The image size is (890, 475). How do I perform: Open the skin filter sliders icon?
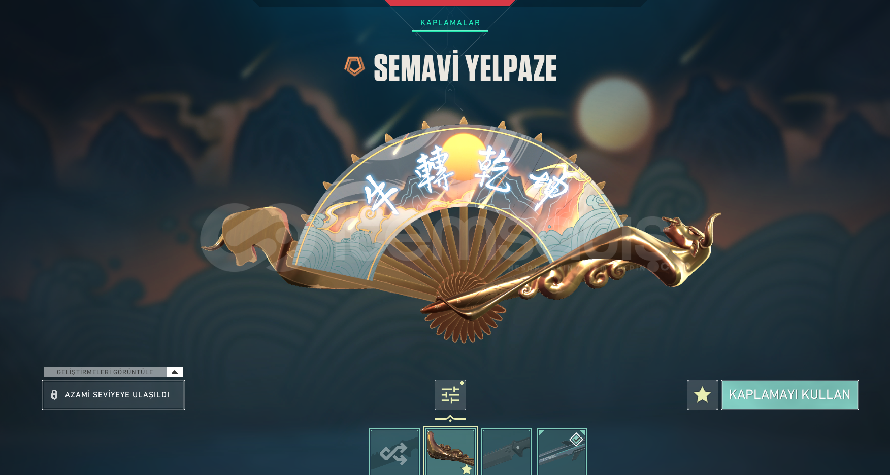coord(450,394)
